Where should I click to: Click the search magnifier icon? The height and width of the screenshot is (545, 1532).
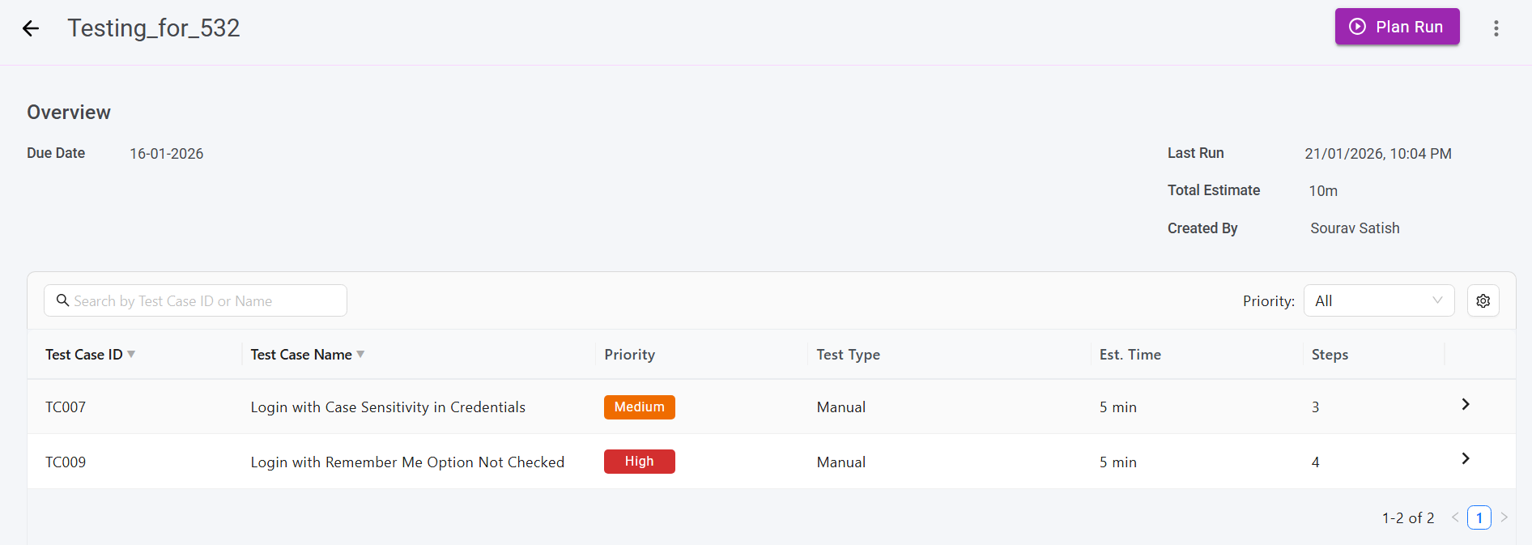pos(62,300)
